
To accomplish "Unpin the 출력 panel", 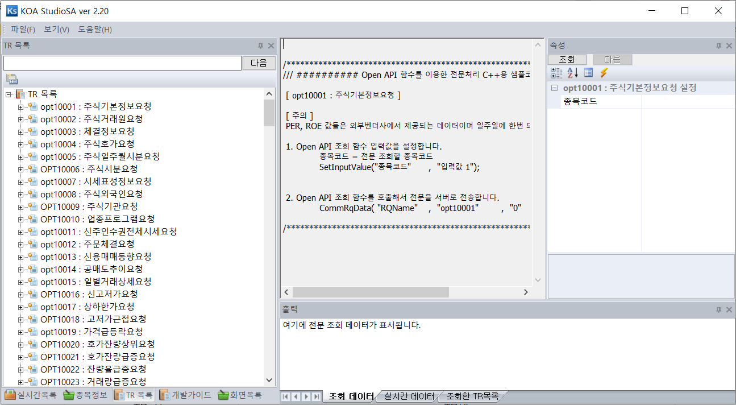I will [718, 309].
